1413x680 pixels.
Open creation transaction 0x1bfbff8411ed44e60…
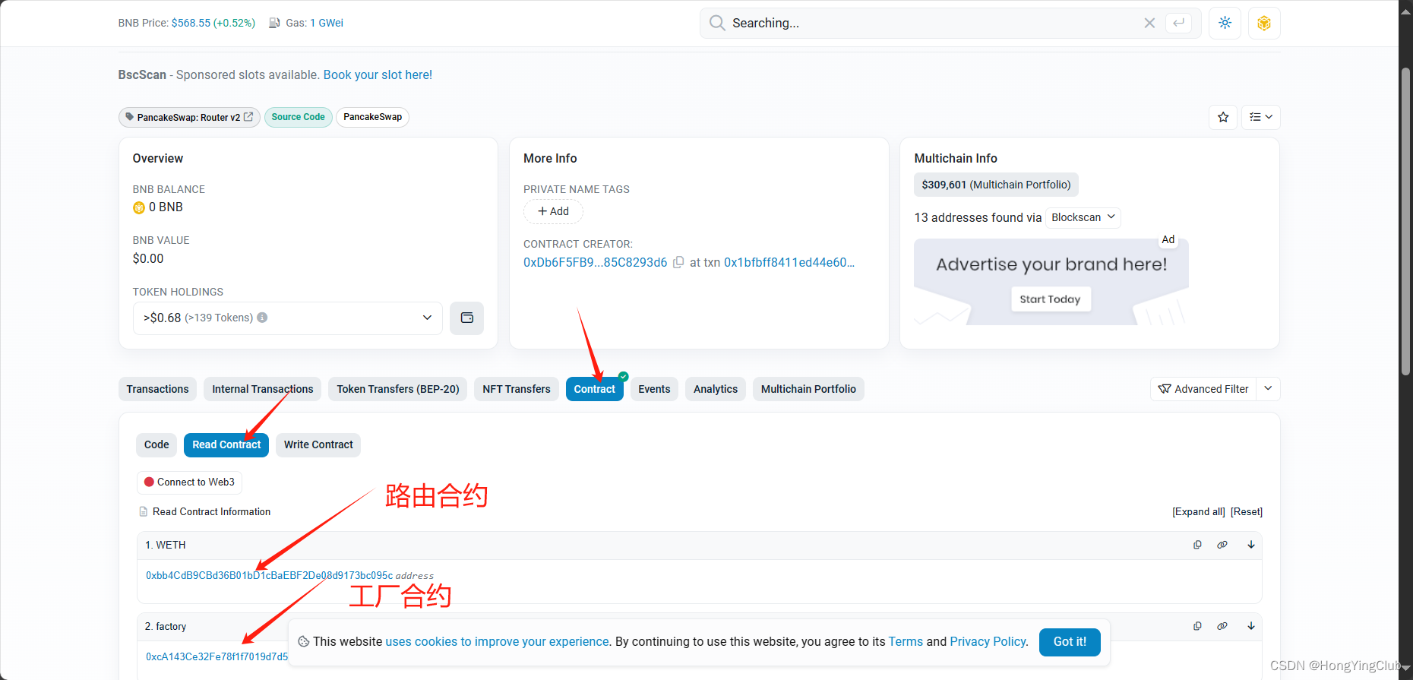(789, 262)
